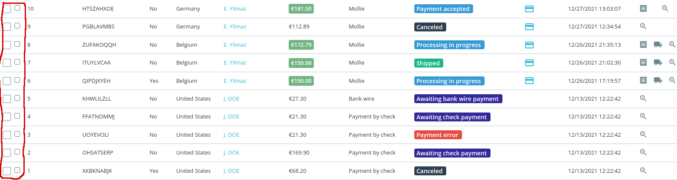Viewport: 677px width, 180px height.
Task: Click the credit card icon on order HTSZAHXOE
Action: pyautogui.click(x=529, y=9)
